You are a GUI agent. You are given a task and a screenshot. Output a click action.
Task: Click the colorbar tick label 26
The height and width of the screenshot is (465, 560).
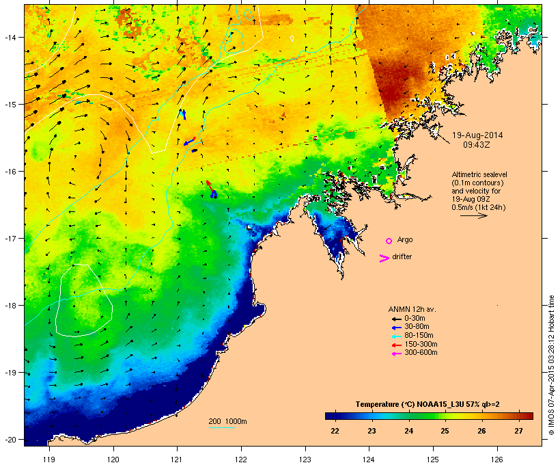pyautogui.click(x=481, y=431)
